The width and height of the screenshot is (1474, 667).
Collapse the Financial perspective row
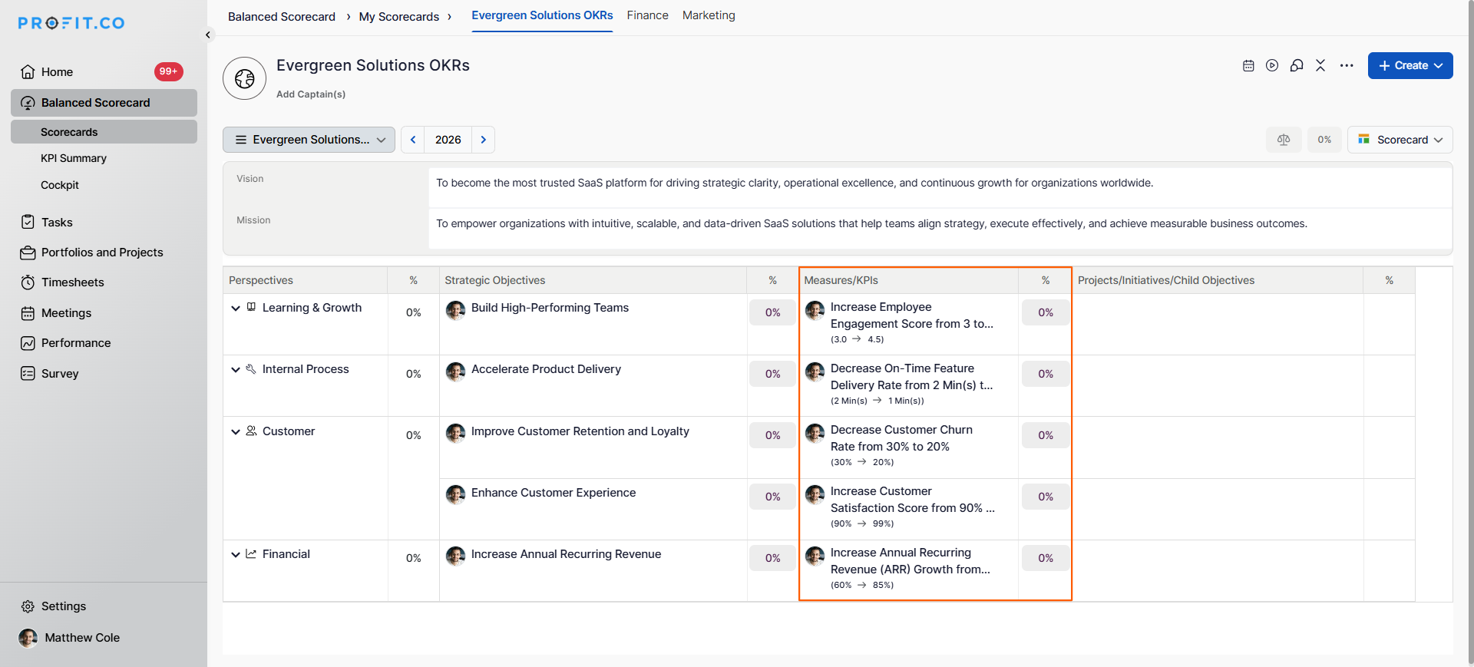pyautogui.click(x=236, y=554)
